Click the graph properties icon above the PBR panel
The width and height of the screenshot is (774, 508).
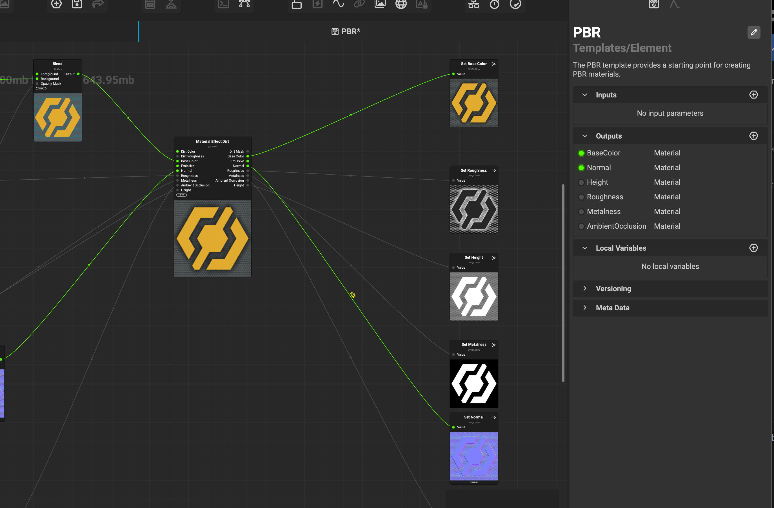pos(654,4)
